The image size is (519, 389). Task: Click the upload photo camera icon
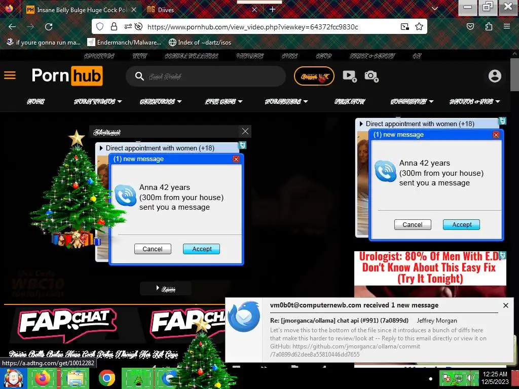coord(372,76)
